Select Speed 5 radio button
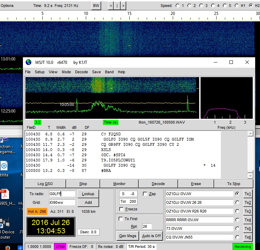The height and width of the screenshot is (250, 260). (225, 6)
